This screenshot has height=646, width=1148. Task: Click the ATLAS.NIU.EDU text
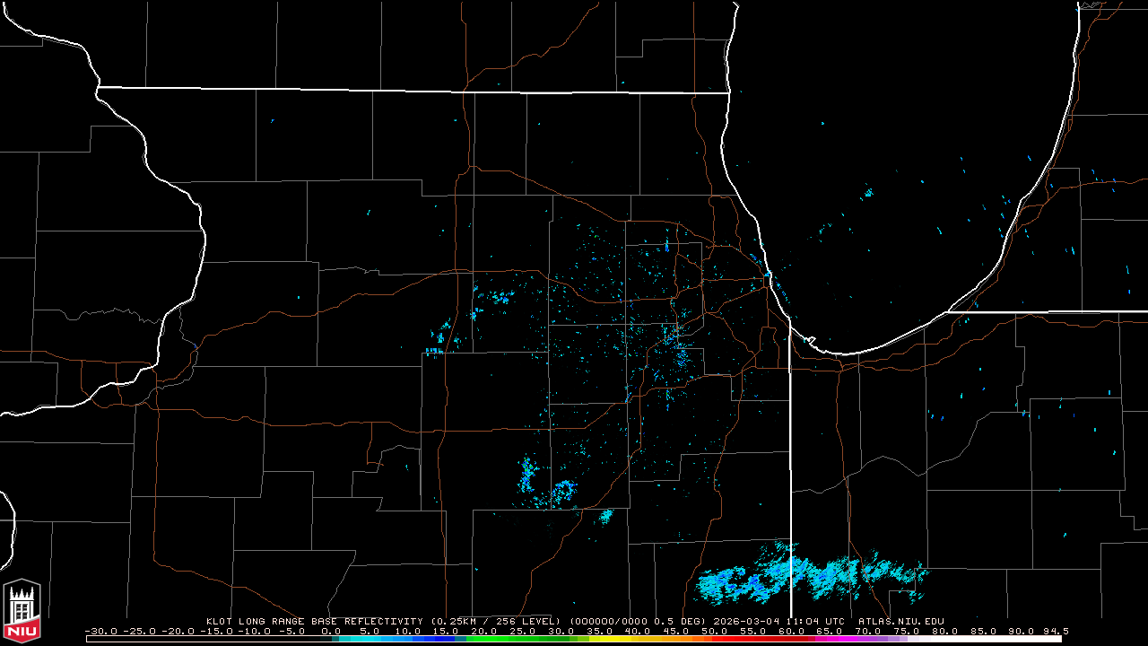(901, 621)
